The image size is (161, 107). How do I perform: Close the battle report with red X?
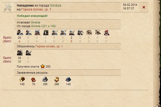coord(144,7)
